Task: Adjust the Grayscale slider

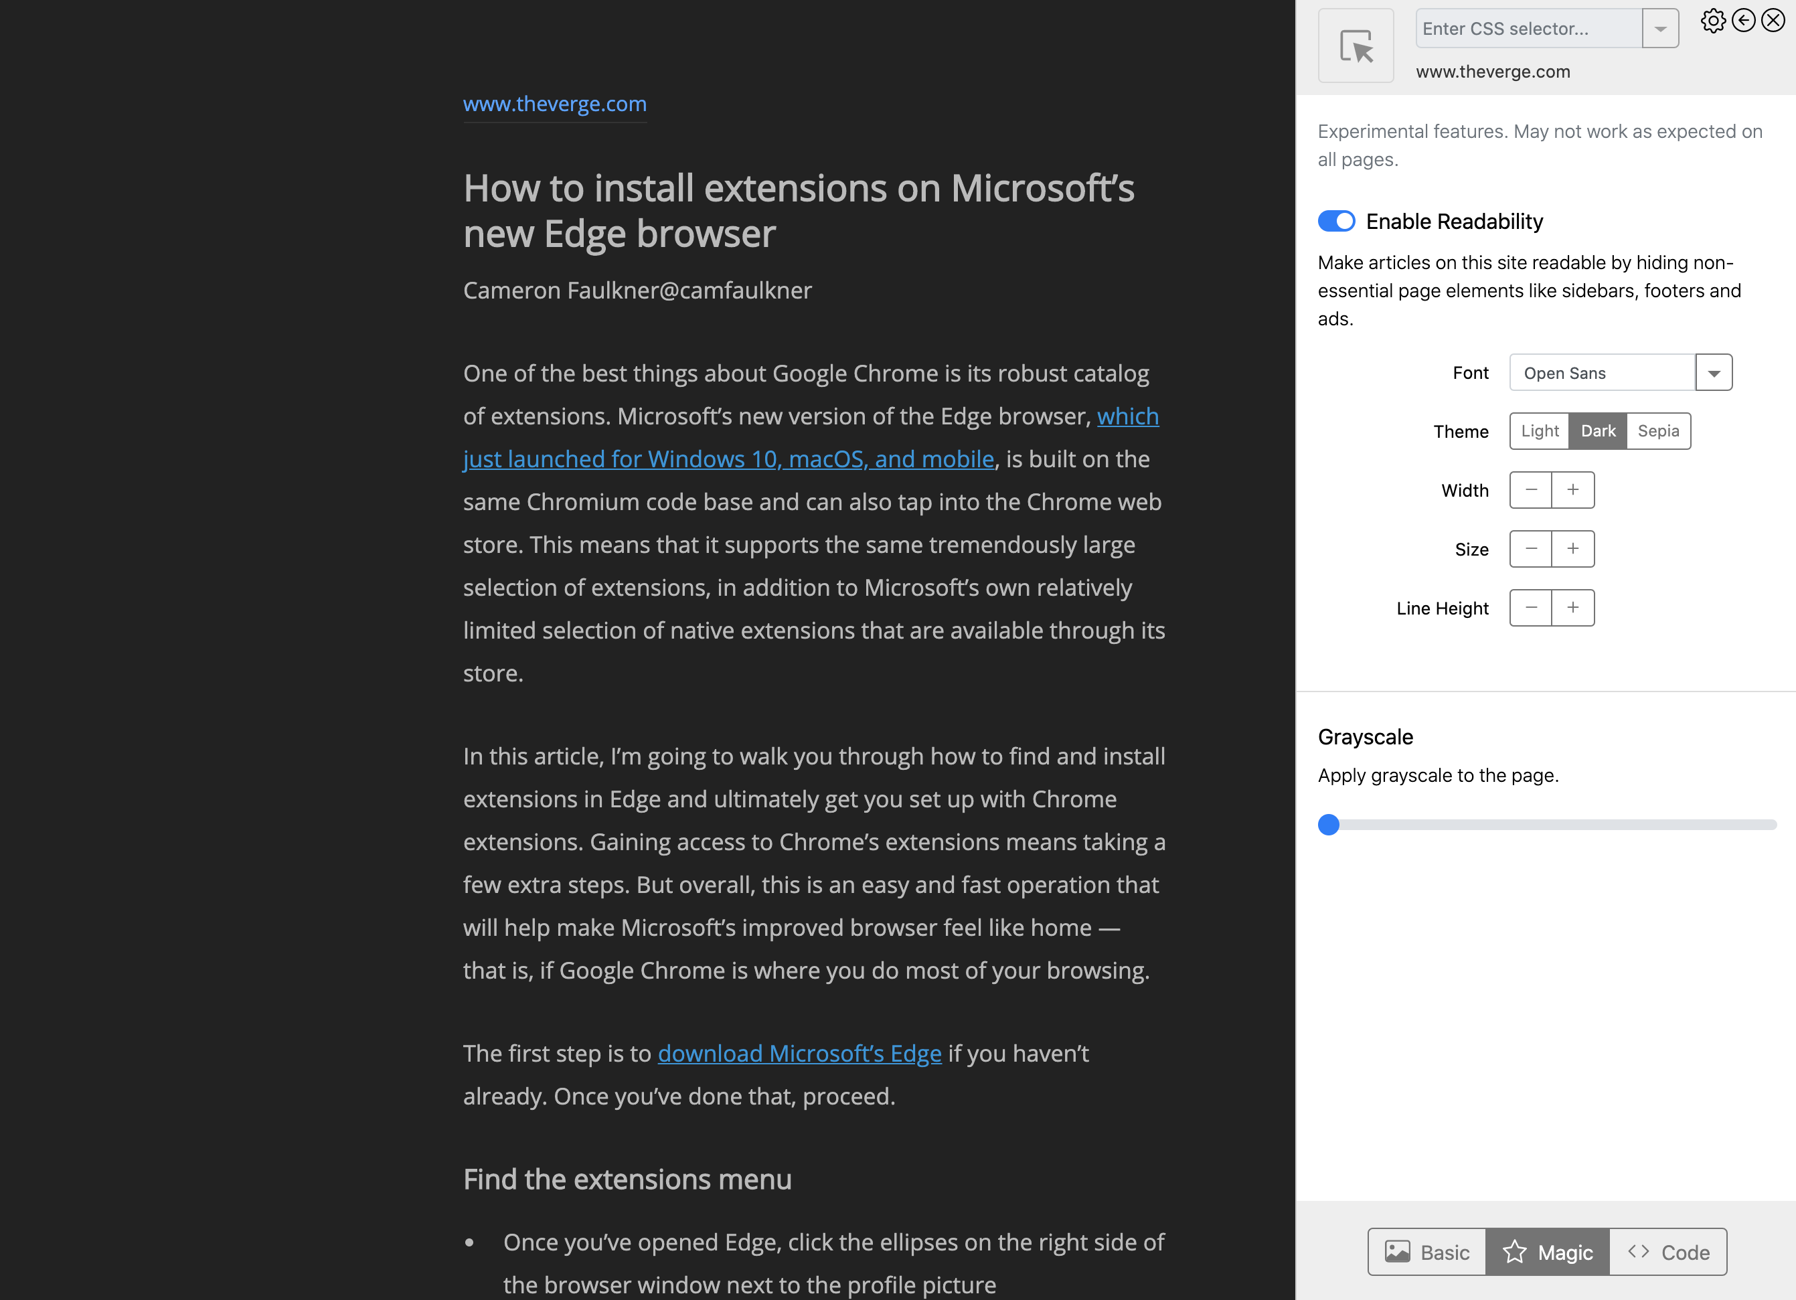Action: 1329,825
